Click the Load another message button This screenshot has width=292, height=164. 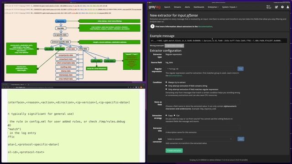click(174, 46)
